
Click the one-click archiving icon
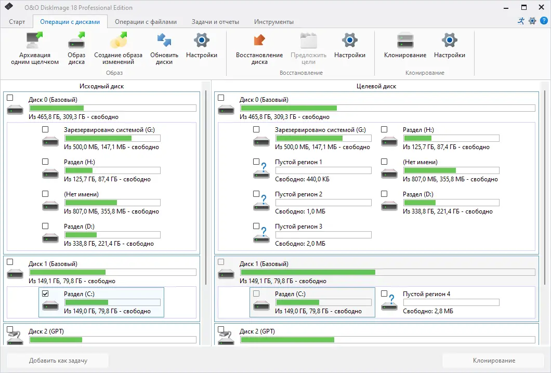click(x=34, y=41)
